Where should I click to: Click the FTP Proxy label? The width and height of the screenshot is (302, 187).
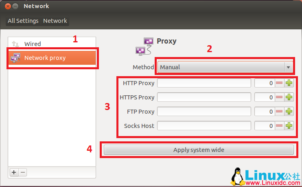click(x=141, y=112)
